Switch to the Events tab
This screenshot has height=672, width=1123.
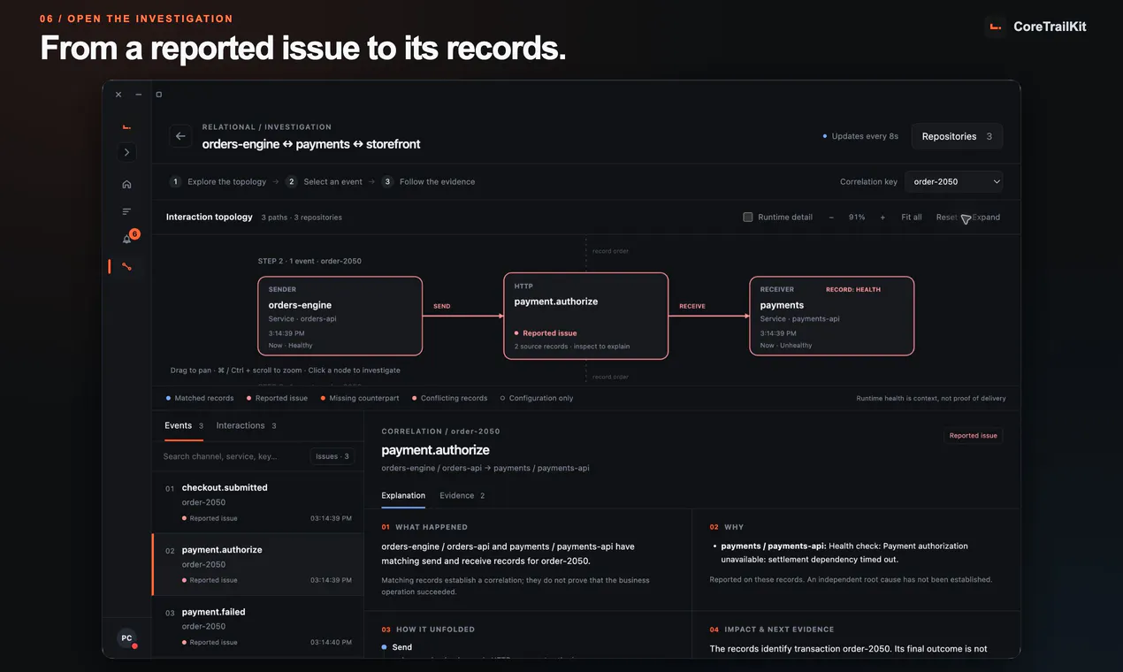pyautogui.click(x=184, y=426)
